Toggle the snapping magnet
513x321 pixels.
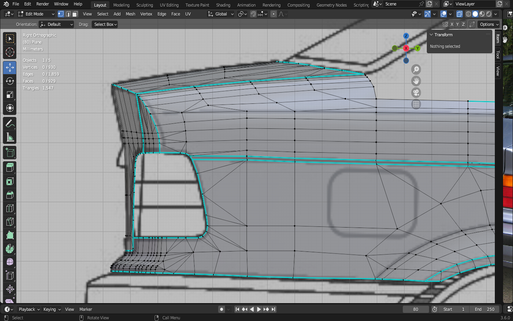[253, 14]
